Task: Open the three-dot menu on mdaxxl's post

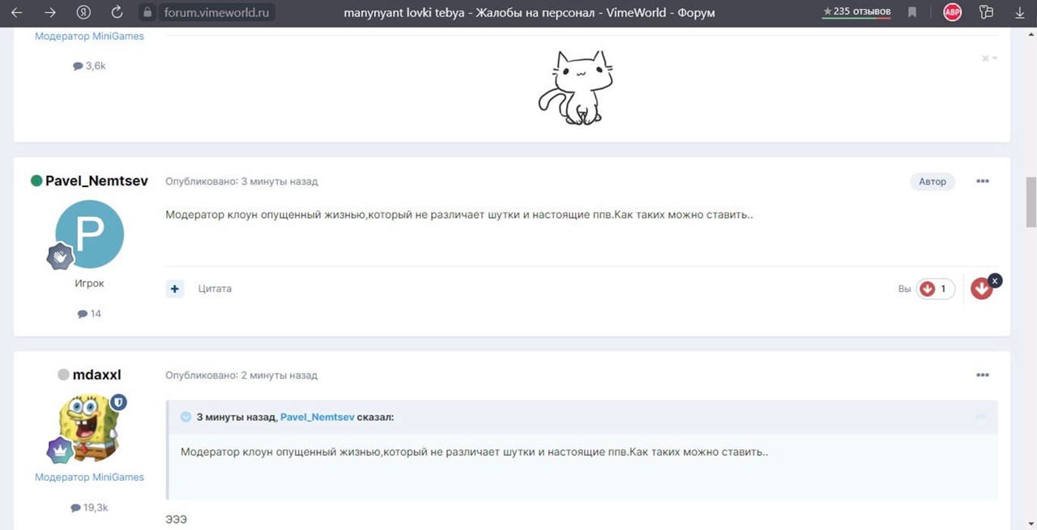Action: (x=983, y=375)
